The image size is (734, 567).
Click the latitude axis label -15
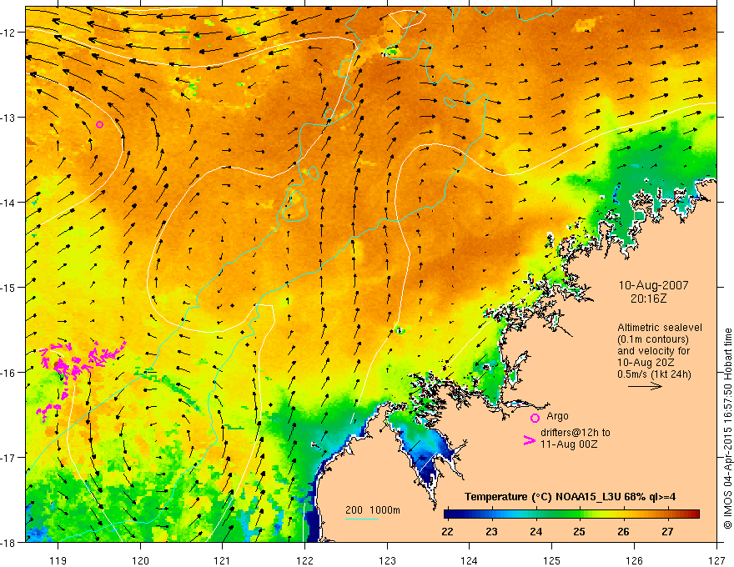pyautogui.click(x=9, y=287)
